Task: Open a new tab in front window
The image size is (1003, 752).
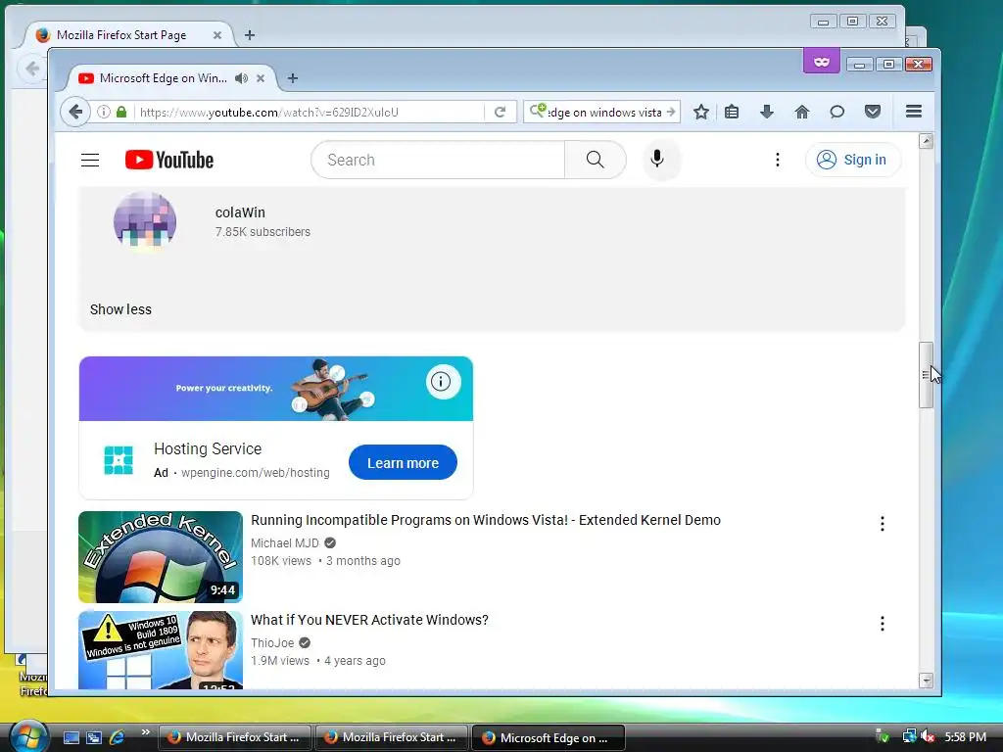Action: 292,78
